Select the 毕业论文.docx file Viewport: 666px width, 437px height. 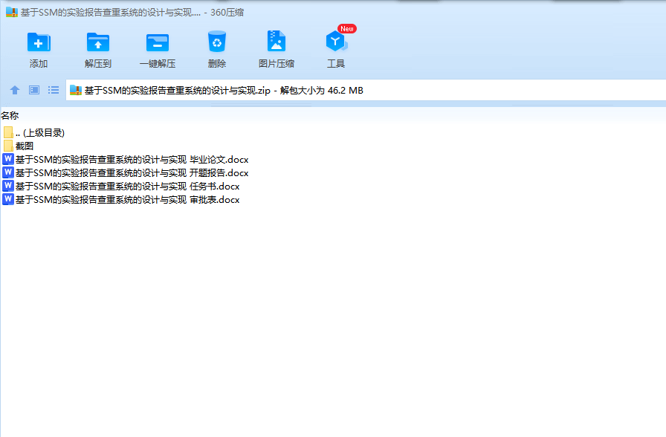click(x=126, y=160)
